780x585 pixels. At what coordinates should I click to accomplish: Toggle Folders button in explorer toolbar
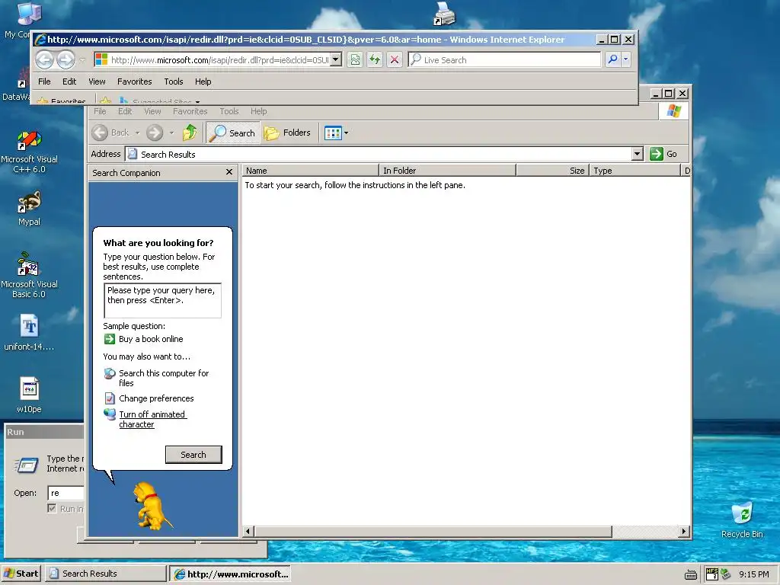click(x=288, y=133)
